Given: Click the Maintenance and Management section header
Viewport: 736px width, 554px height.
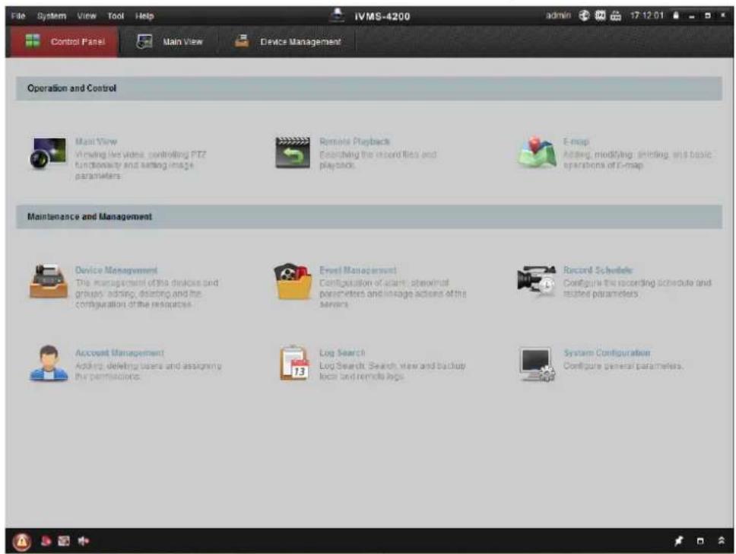Looking at the screenshot, I should [x=369, y=217].
